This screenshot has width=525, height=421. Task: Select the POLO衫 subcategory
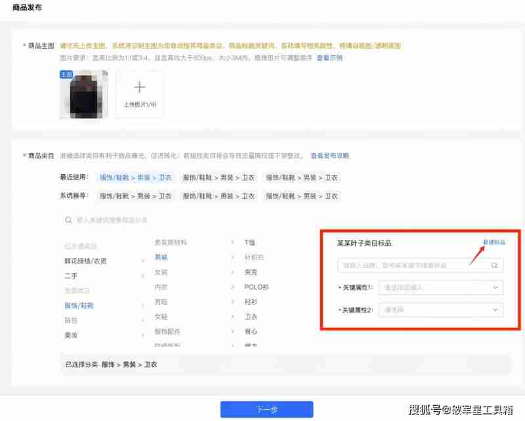(x=259, y=287)
